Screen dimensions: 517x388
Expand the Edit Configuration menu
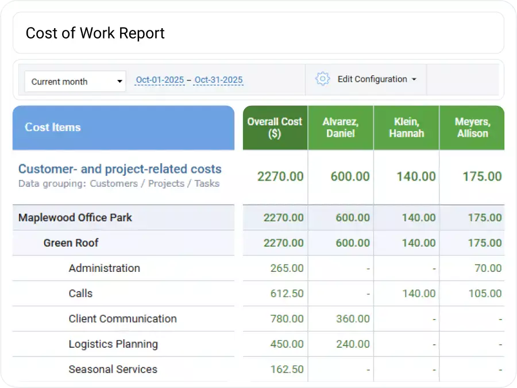(377, 79)
